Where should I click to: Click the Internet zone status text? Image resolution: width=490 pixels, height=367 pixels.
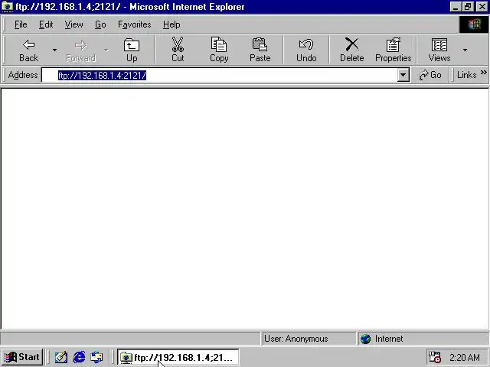[389, 339]
